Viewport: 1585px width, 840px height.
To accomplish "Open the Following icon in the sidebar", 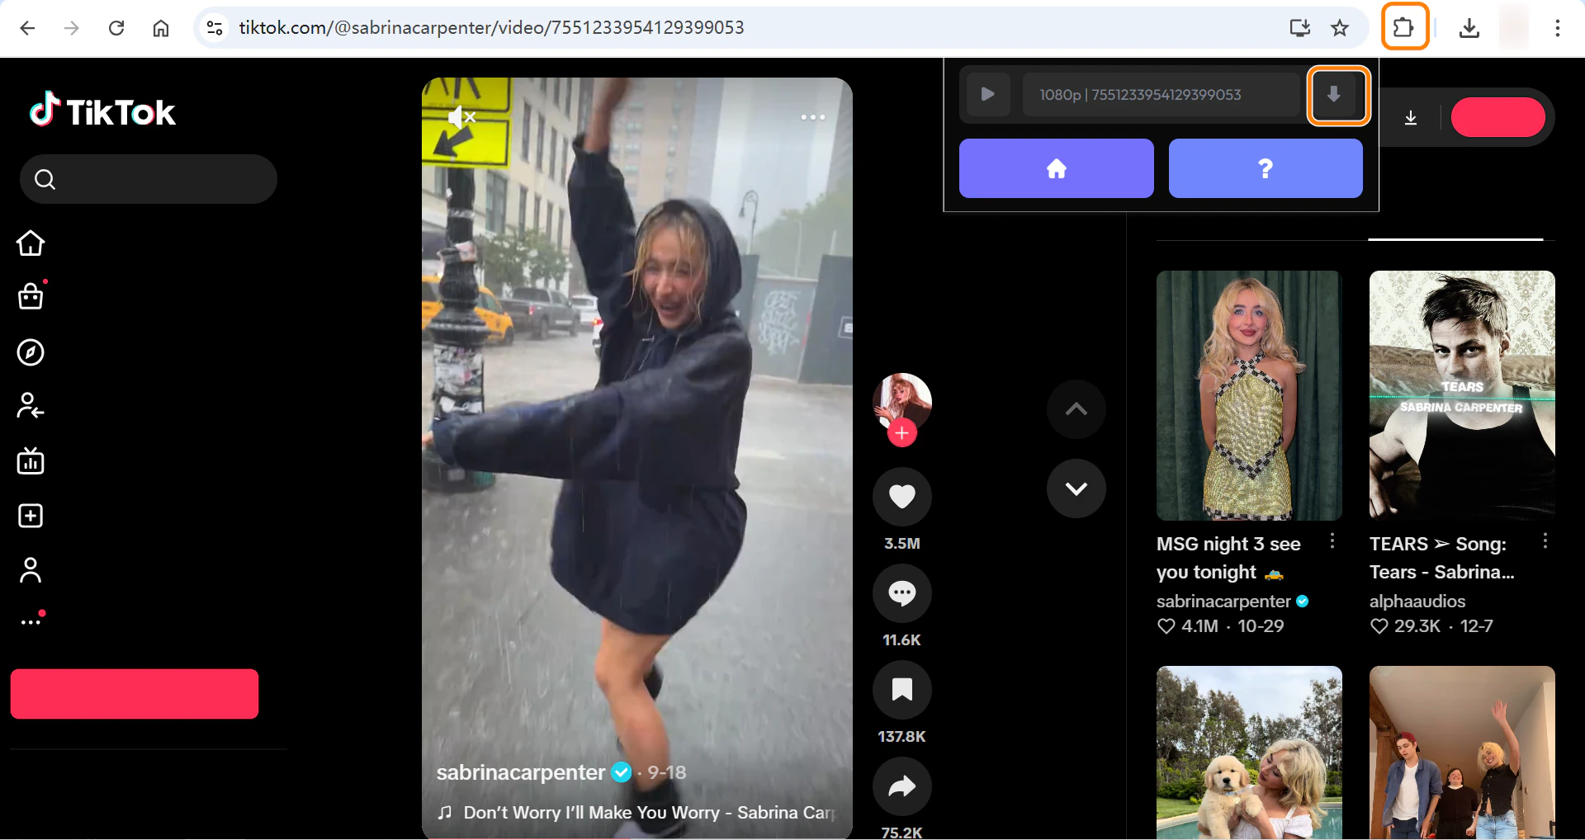I will point(31,406).
